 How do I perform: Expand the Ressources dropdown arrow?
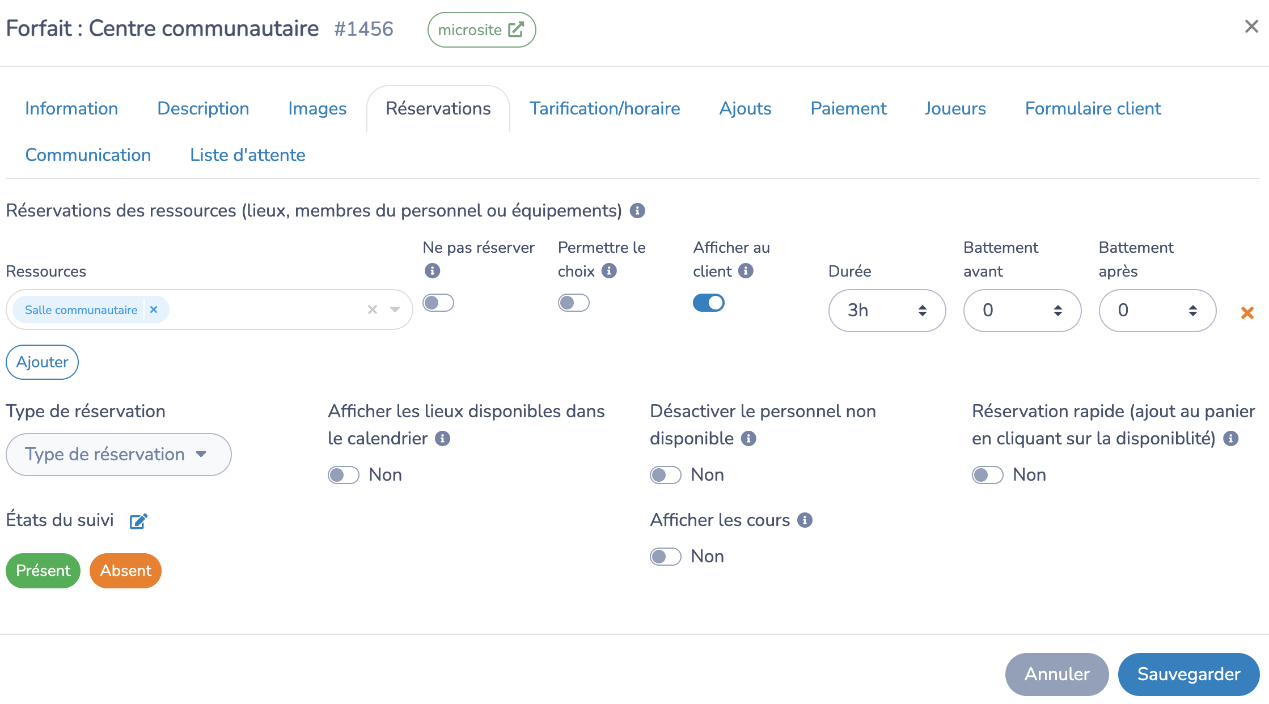coord(395,309)
